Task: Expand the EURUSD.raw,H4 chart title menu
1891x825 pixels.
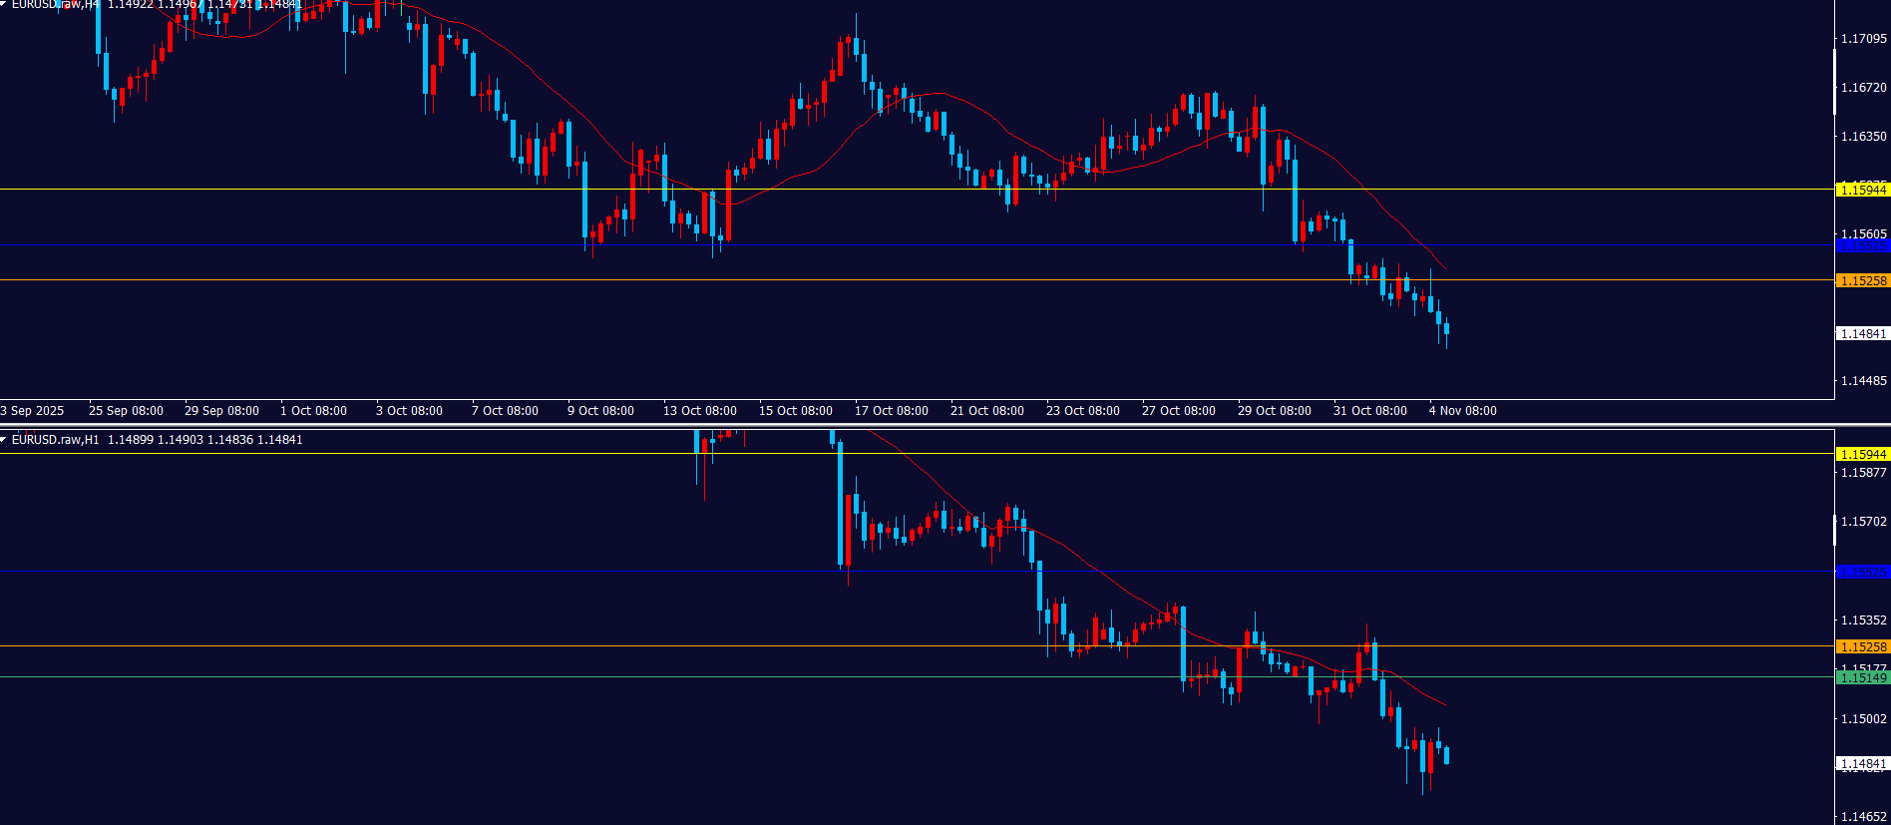Action: point(4,4)
